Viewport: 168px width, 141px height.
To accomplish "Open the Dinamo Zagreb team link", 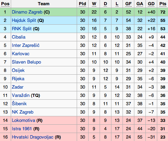I will pyautogui.click(x=27, y=12).
